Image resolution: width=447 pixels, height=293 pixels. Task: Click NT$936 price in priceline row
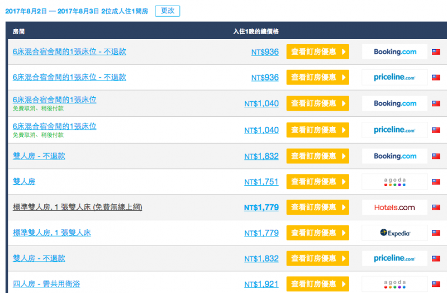click(265, 78)
